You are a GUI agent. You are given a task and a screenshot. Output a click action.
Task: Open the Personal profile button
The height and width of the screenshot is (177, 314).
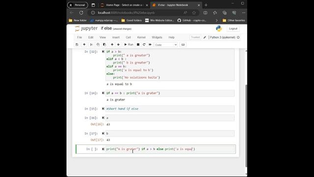pos(78,5)
